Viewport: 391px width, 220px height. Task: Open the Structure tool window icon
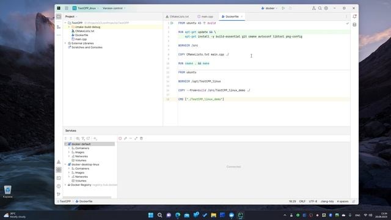[59, 27]
